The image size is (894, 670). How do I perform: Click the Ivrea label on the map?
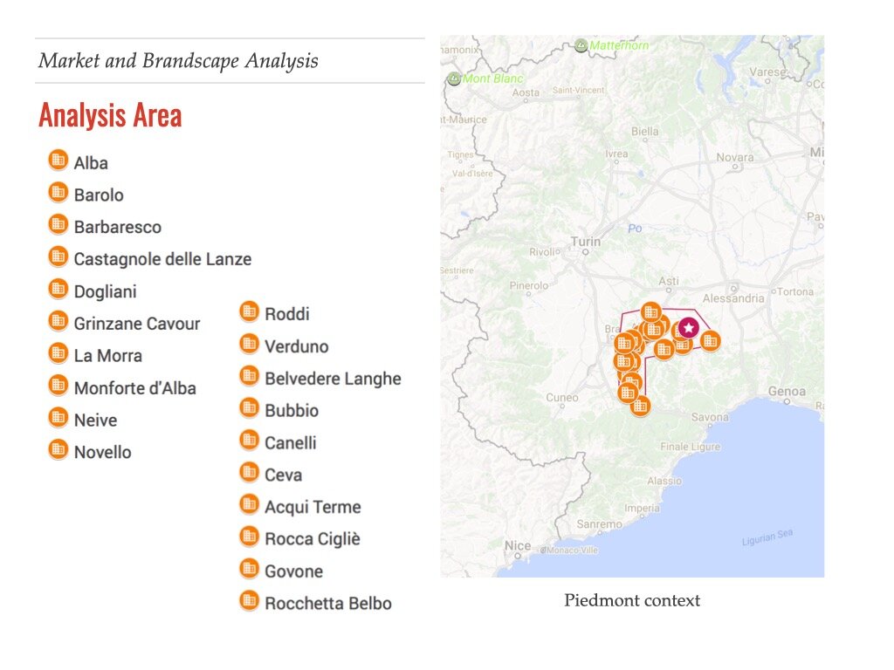click(616, 154)
